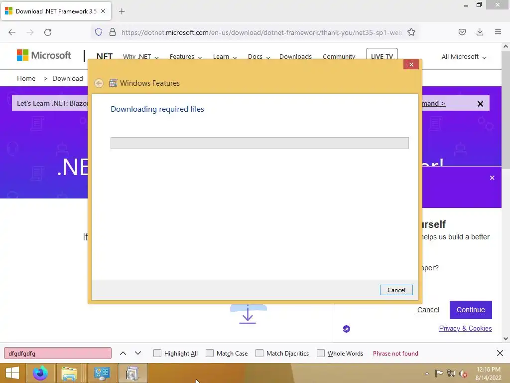Viewport: 510px width, 383px height.
Task: Go to next find result
Action: point(138,354)
